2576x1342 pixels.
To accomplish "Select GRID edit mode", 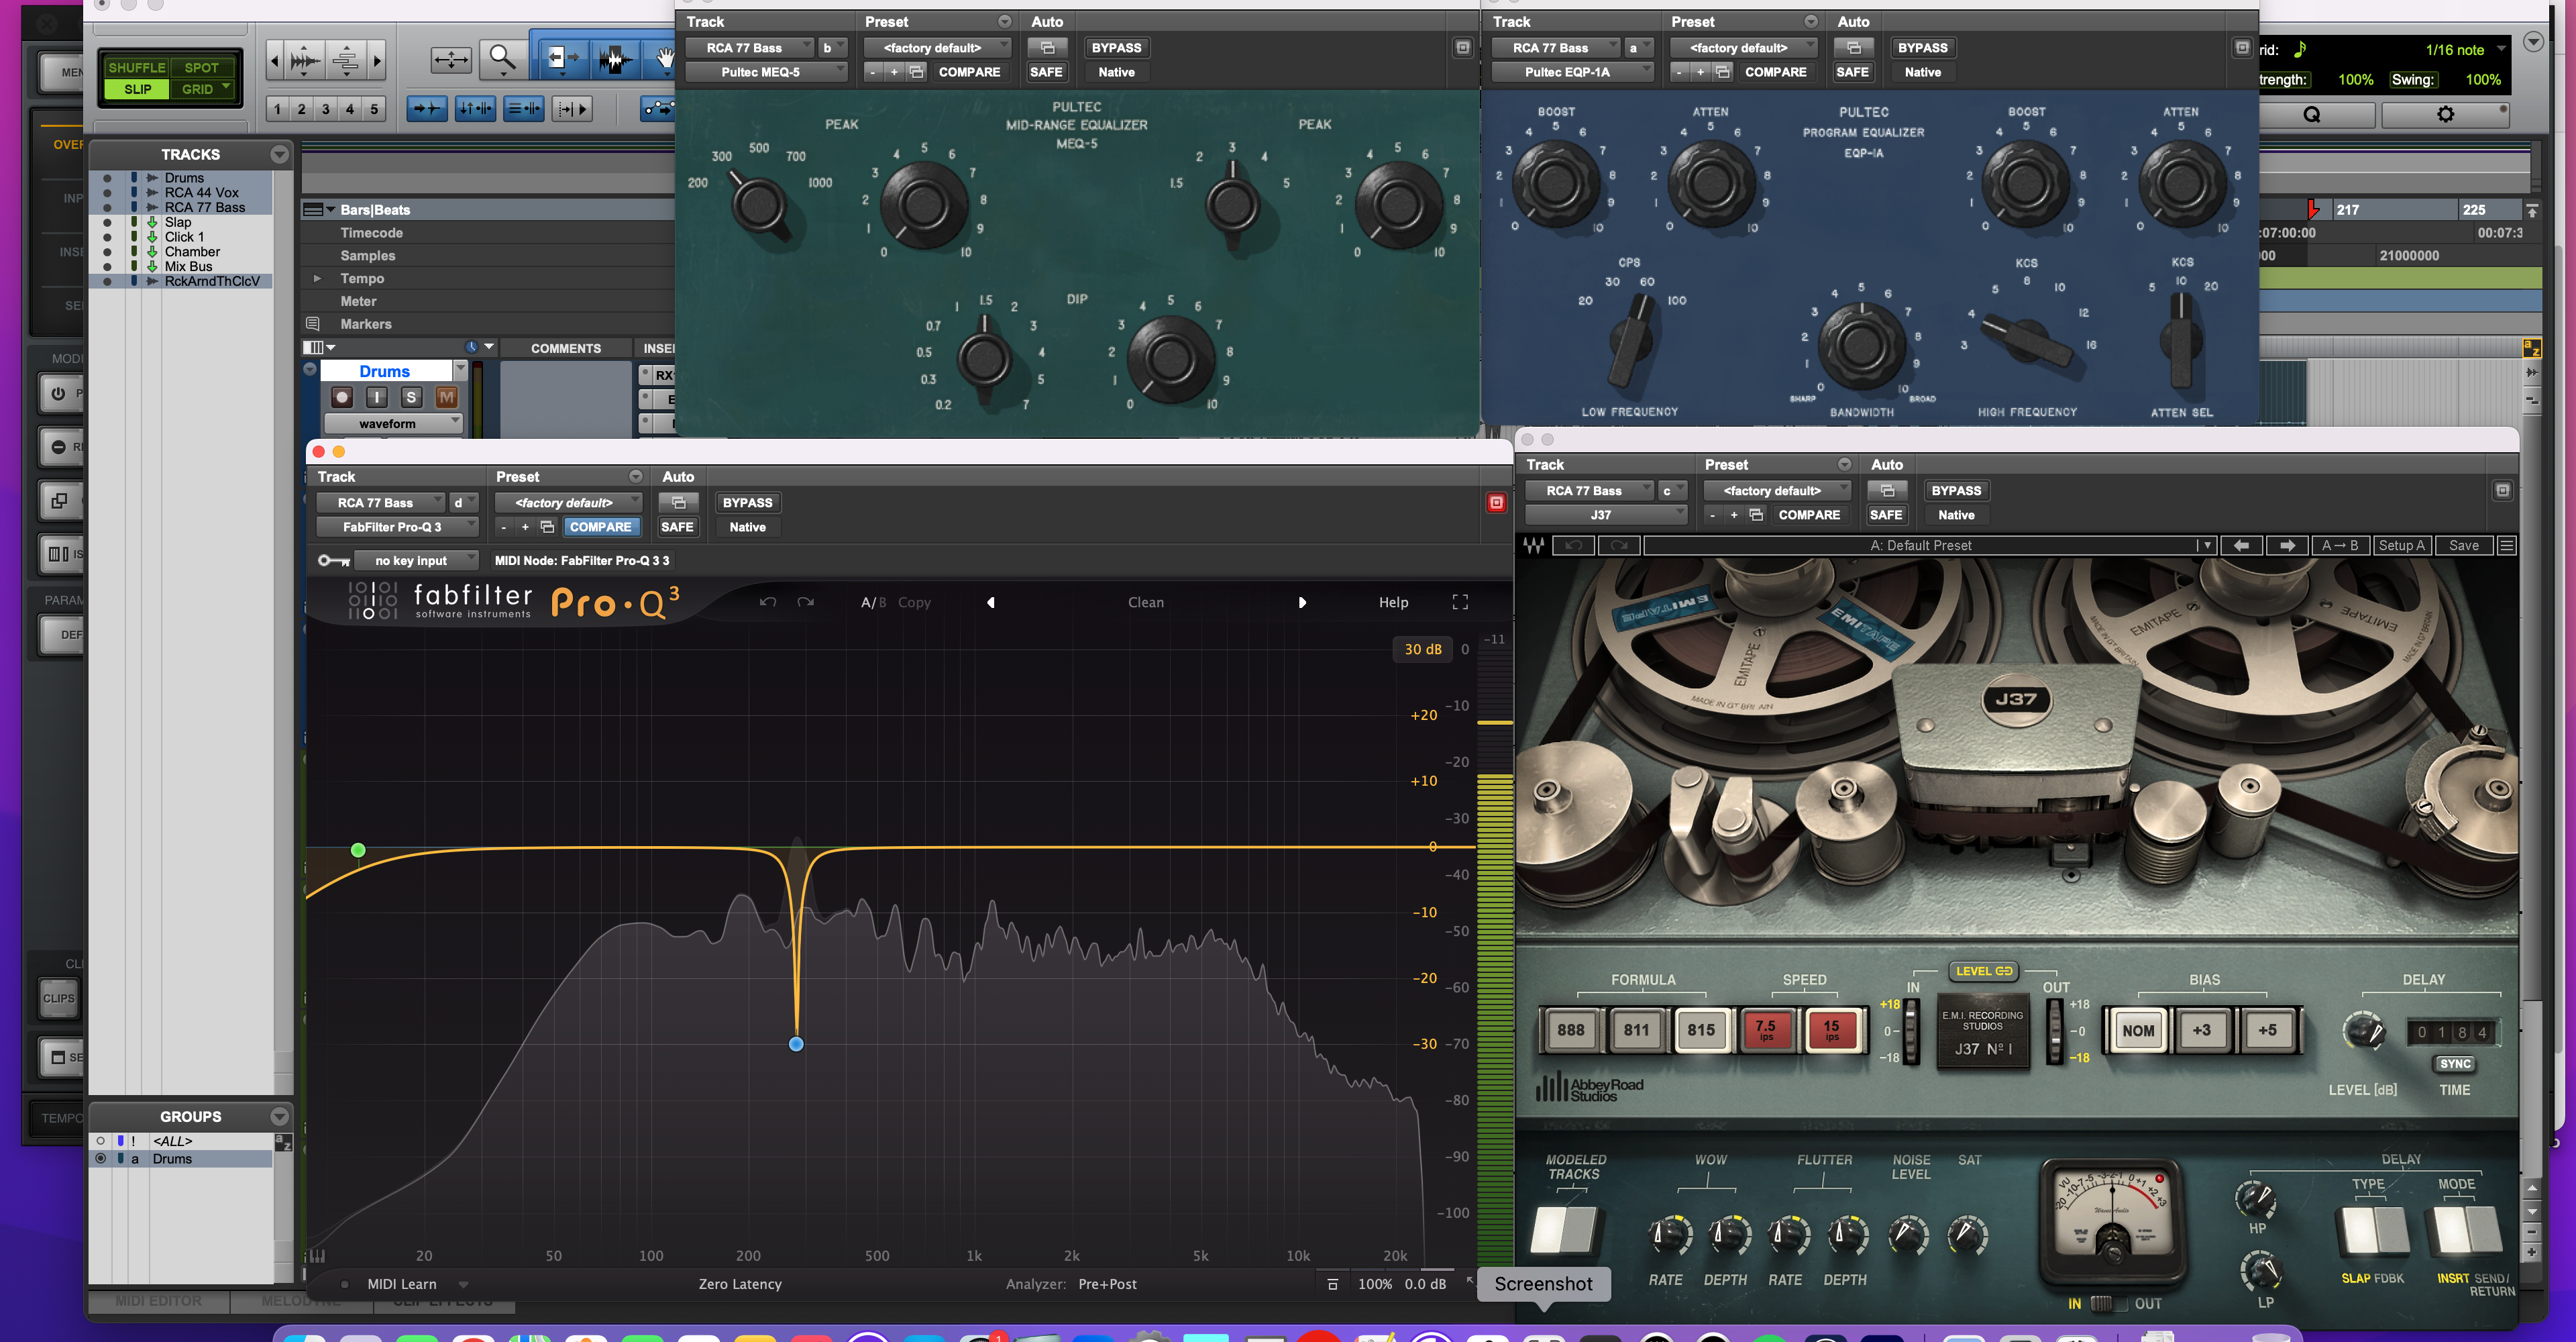I will (x=201, y=89).
